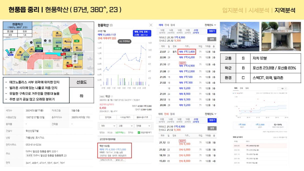Star the 학산 apartment as favorite
The image size is (304, 171).
point(112,96)
